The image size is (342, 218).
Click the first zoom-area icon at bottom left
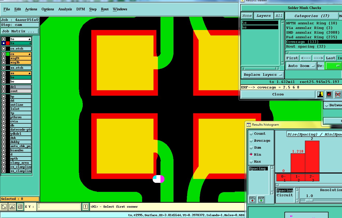pos(4,207)
